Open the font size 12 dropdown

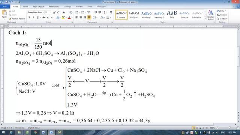pyautogui.click(x=51, y=12)
